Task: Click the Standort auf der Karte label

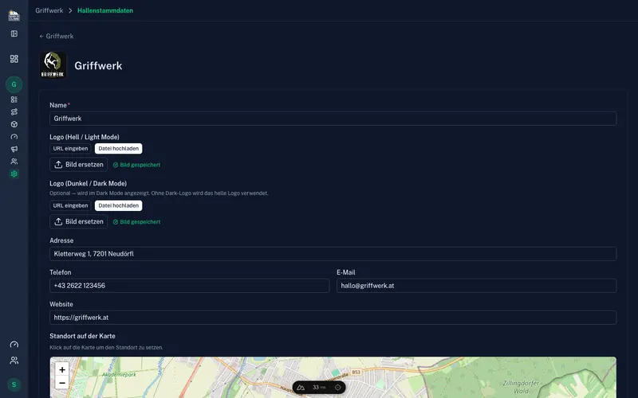Action: click(x=82, y=336)
